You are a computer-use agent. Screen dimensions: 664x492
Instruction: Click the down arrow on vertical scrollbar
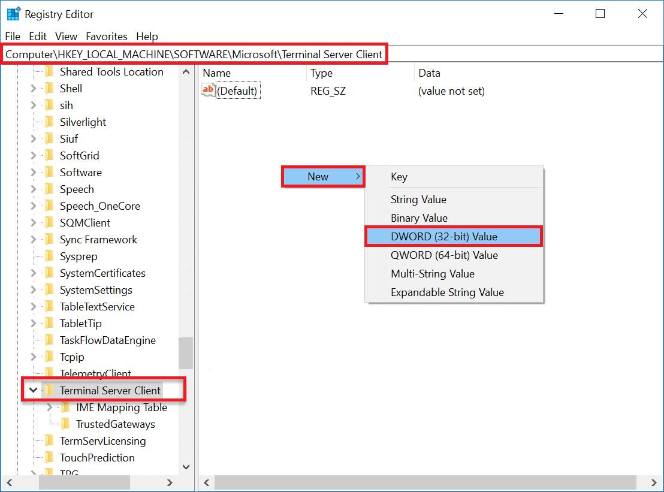[x=186, y=467]
